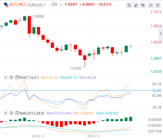Open RSI indicator settings hexagon icon

[x=12, y=77]
